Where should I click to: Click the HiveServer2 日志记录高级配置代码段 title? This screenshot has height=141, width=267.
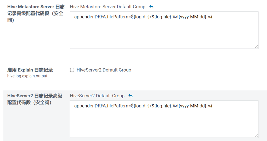[35, 99]
